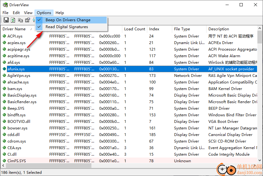Click the horizontal scrollbar left arrow
The height and width of the screenshot is (176, 263).
3,166
